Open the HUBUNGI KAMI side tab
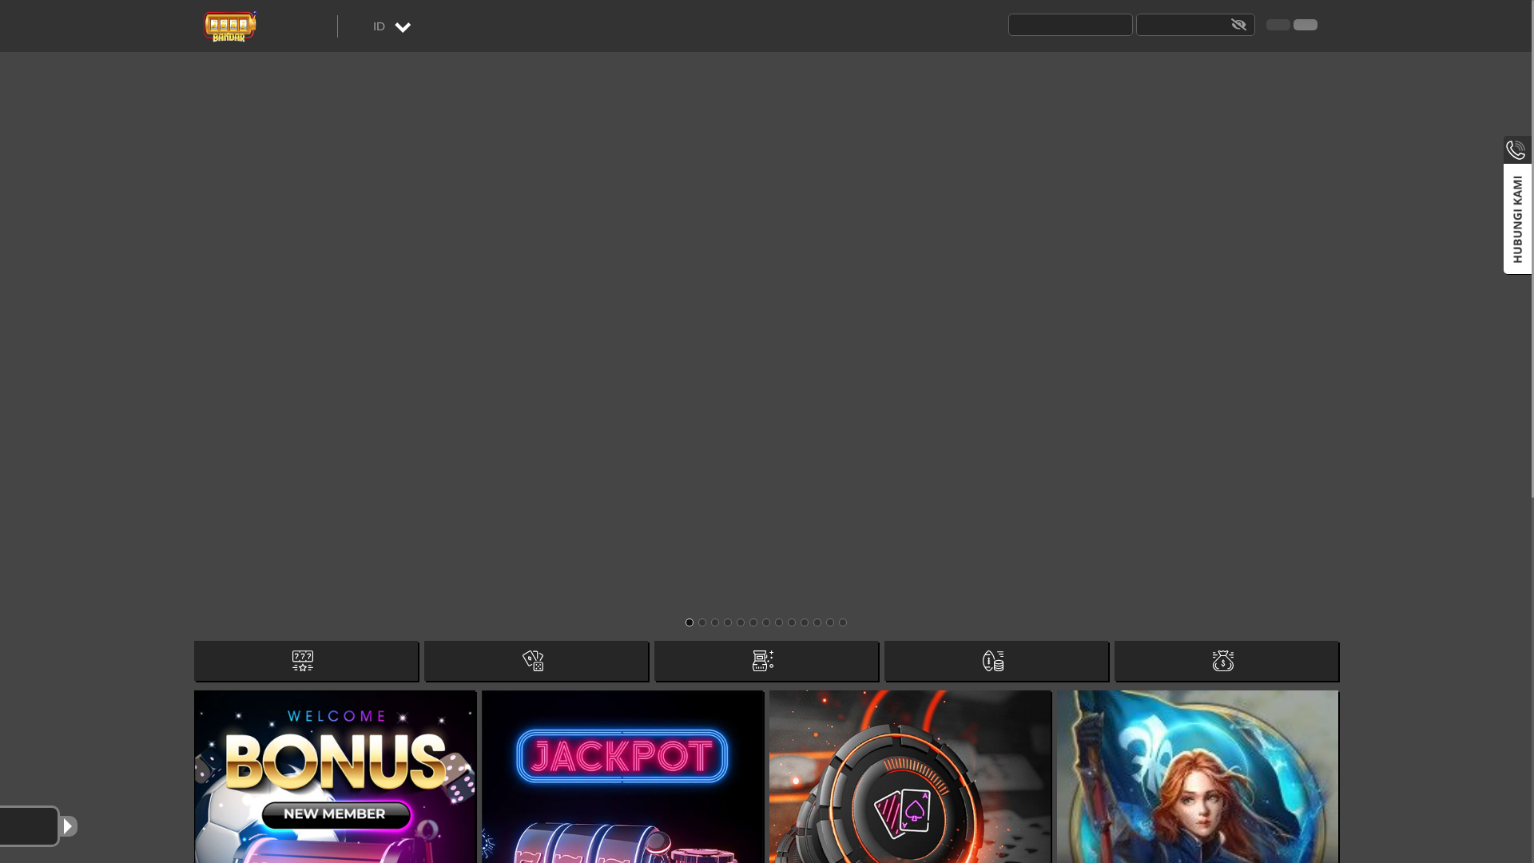 click(x=1517, y=219)
